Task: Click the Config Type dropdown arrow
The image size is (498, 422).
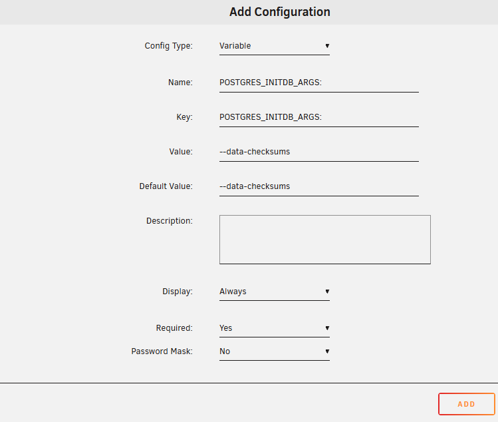Action: coord(327,46)
